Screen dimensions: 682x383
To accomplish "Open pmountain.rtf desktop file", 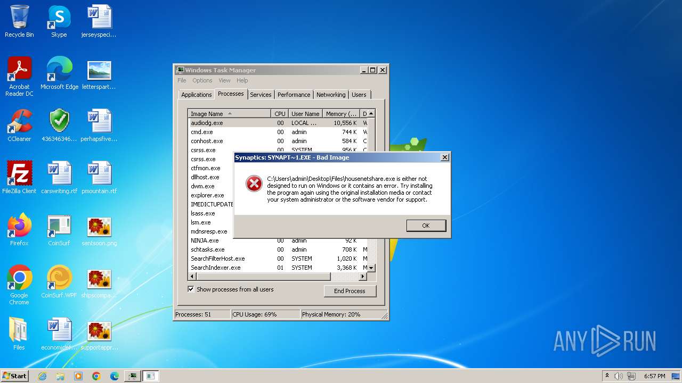I will (99, 178).
